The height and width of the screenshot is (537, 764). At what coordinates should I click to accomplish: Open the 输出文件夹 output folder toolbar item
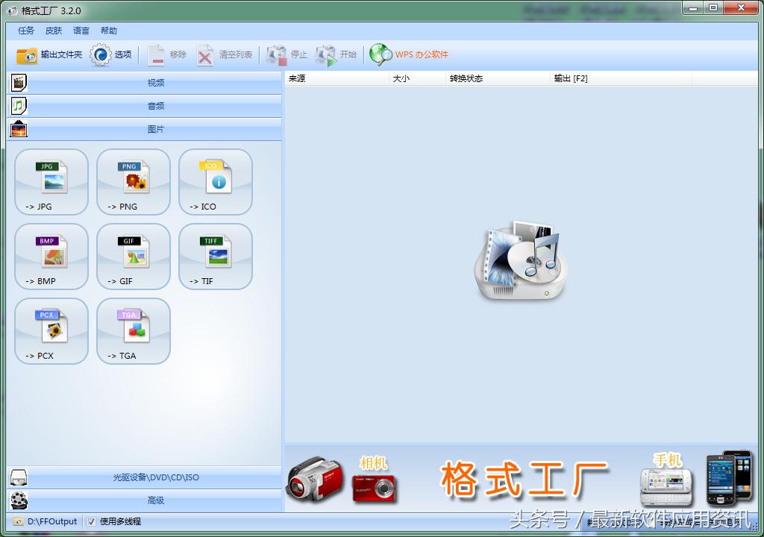tap(47, 54)
